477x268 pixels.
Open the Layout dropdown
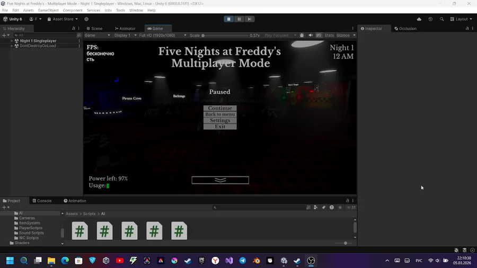[461, 19]
